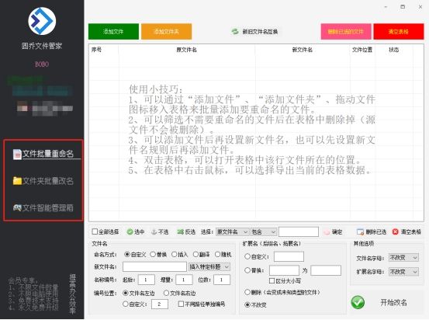Click the window icon beside 删除已选
This screenshot has height=320, width=429.
click(360, 231)
